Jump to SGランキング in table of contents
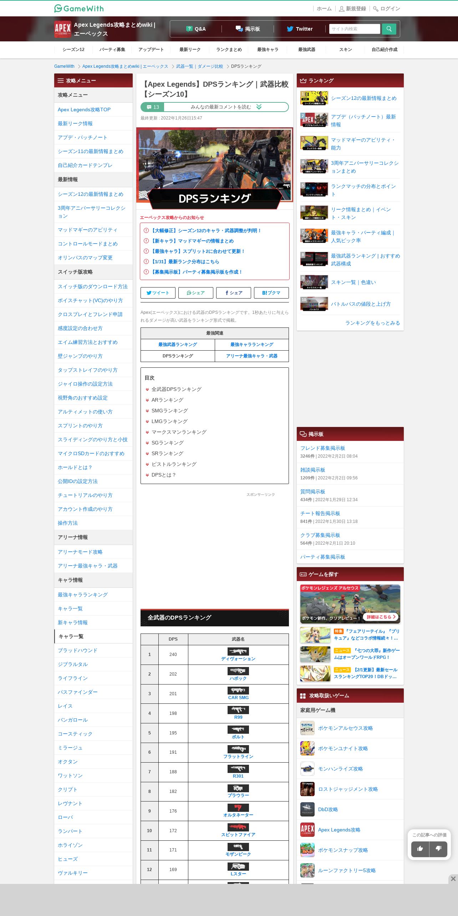This screenshot has width=458, height=916. 168,443
